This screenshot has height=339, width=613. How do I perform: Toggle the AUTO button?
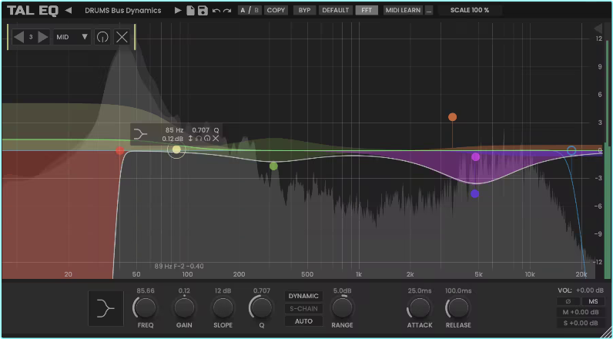tap(303, 321)
